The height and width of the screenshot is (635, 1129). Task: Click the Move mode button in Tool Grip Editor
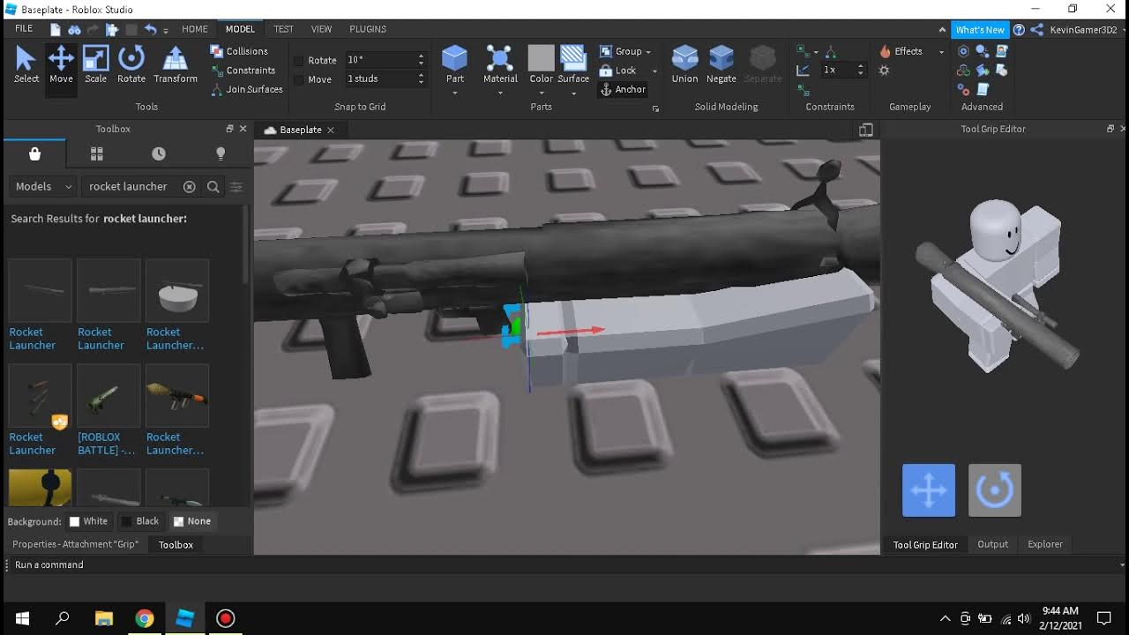pos(929,490)
